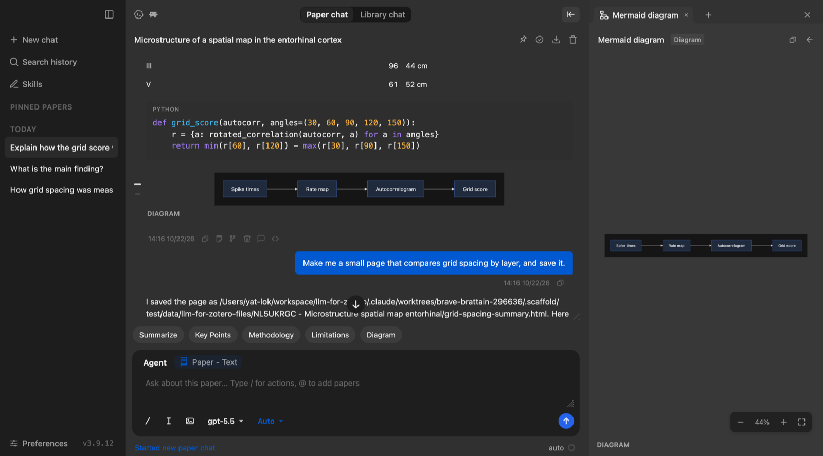The width and height of the screenshot is (823, 456).
Task: Open the comment icon under the diagram message
Action: pos(261,239)
